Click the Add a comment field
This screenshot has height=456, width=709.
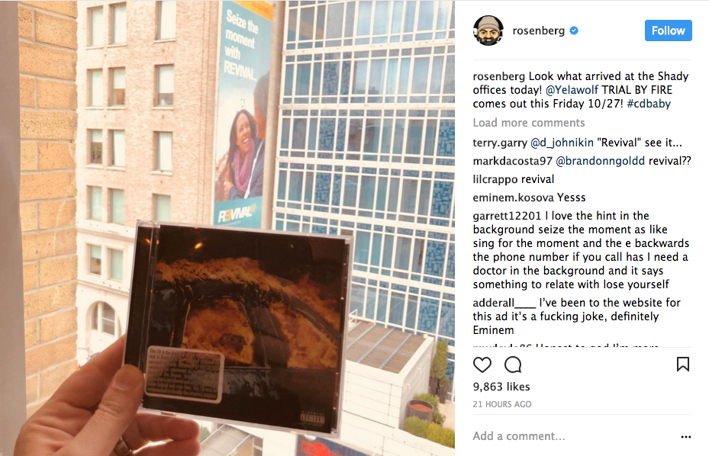pyautogui.click(x=574, y=436)
